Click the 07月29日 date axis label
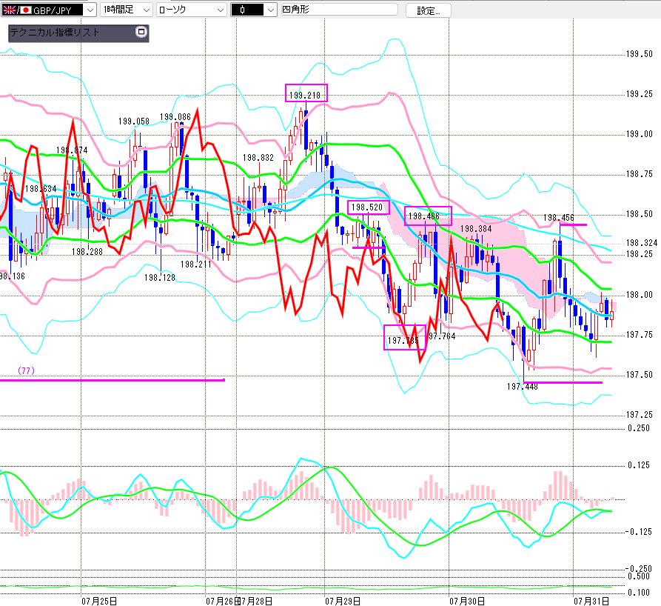Viewport: 661px width, 606px height. tap(343, 601)
